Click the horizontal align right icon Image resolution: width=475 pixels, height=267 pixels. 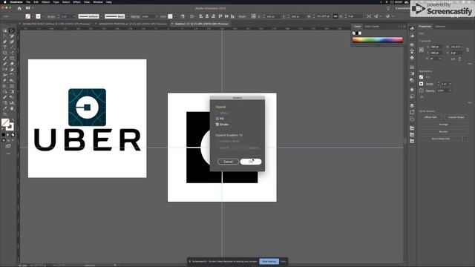[x=213, y=16]
